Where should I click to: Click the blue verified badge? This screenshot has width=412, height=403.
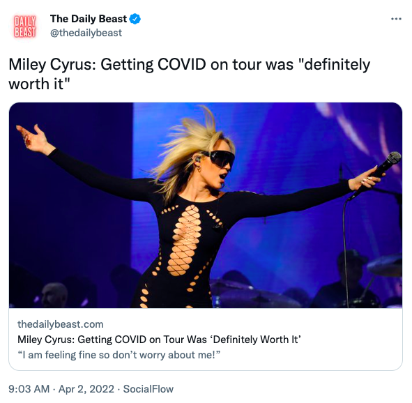pyautogui.click(x=135, y=19)
